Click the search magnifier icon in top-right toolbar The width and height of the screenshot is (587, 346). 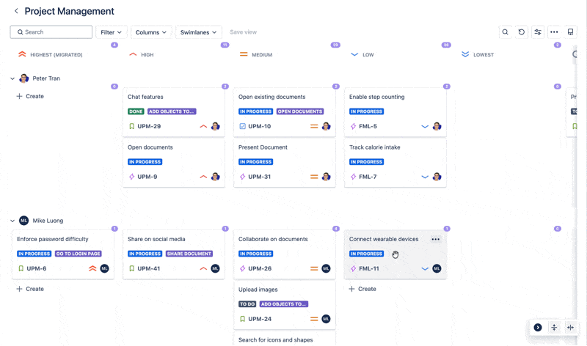pos(505,32)
